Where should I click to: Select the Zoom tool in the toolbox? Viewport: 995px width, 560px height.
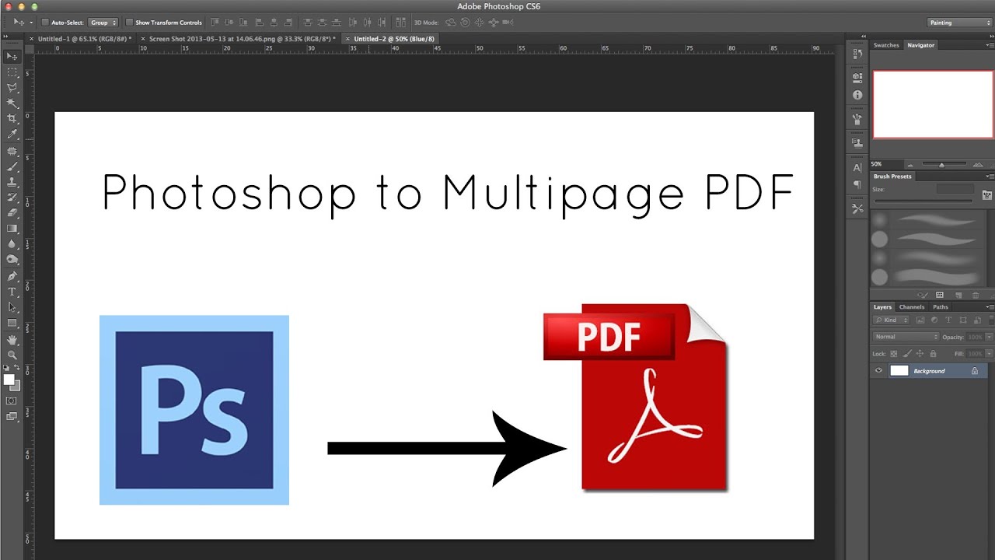coord(12,355)
